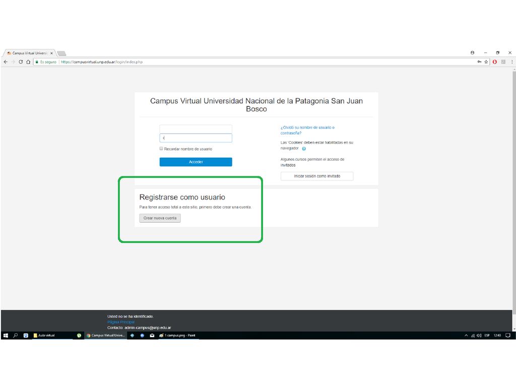Click the browser forward arrow
Screen dimensions: 516x387
pos(13,62)
